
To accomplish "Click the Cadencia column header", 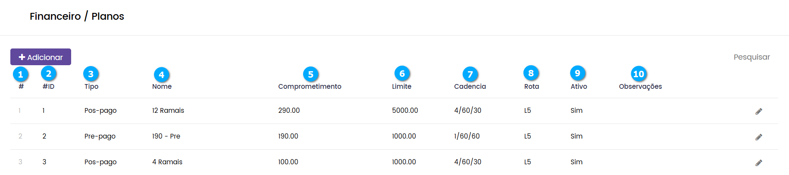I will (x=470, y=87).
